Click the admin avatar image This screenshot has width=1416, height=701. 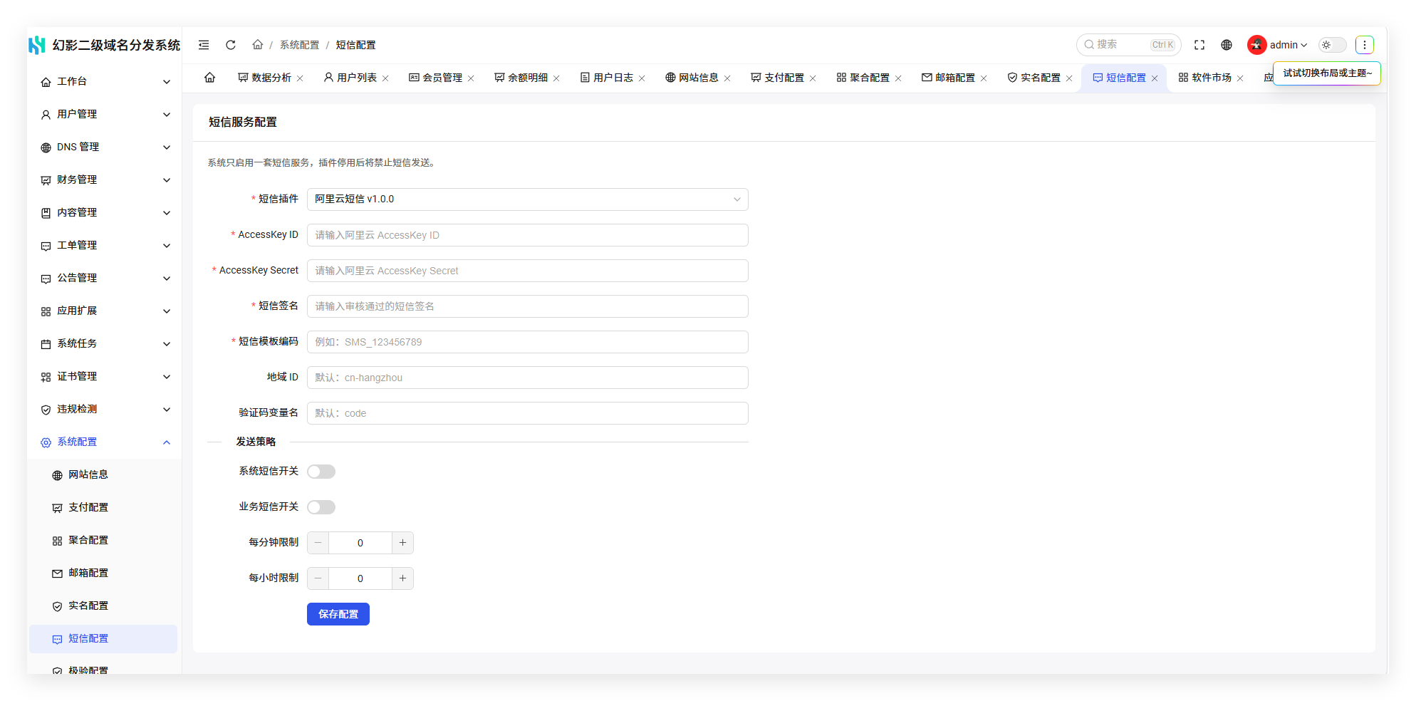(1257, 45)
